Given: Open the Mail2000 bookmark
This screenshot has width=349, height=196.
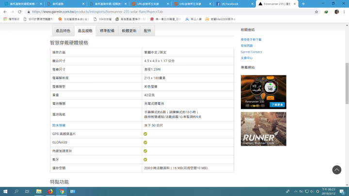Looking at the screenshot, I should [x=221, y=19].
